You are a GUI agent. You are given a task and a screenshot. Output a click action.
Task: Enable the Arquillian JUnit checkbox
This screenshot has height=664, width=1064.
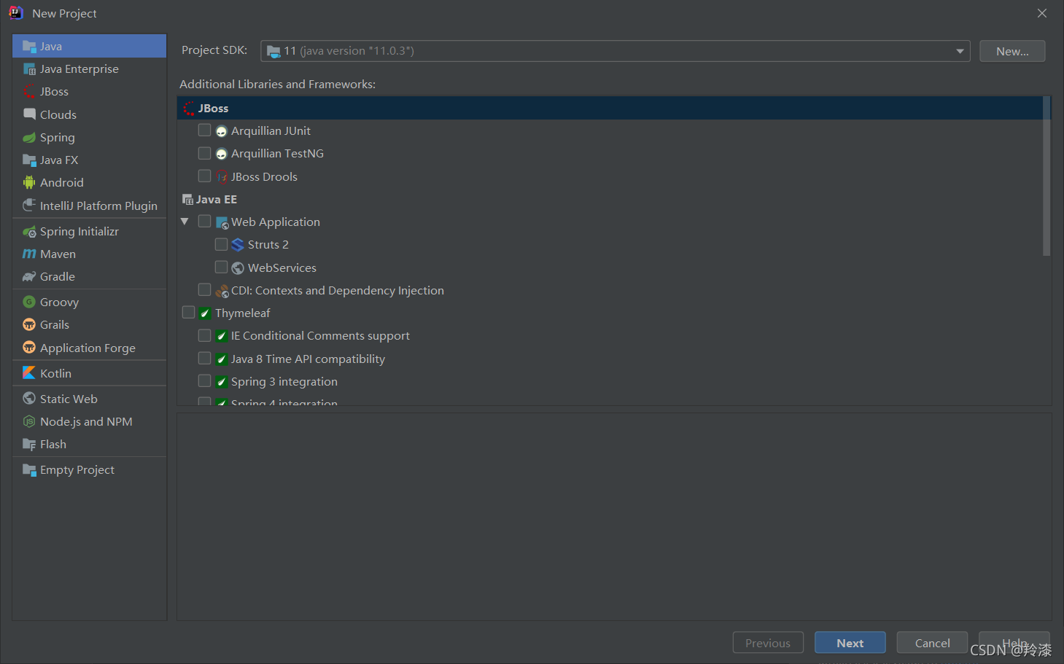pos(205,130)
